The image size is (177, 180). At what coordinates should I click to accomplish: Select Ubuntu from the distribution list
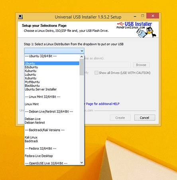(52, 63)
